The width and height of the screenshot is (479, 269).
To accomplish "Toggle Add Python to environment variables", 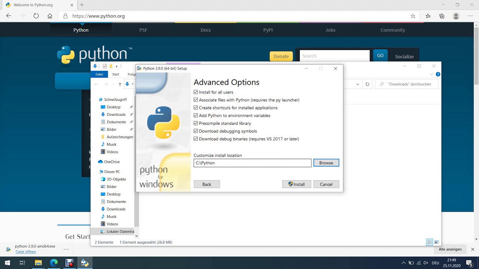I will 196,116.
